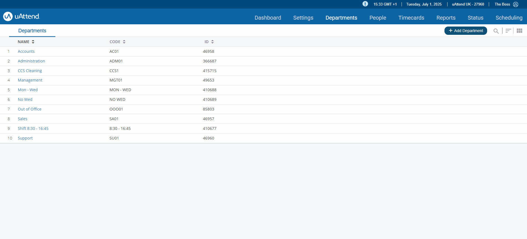Click row number 1 in Accounts row
527x239 pixels.
pyautogui.click(x=9, y=51)
